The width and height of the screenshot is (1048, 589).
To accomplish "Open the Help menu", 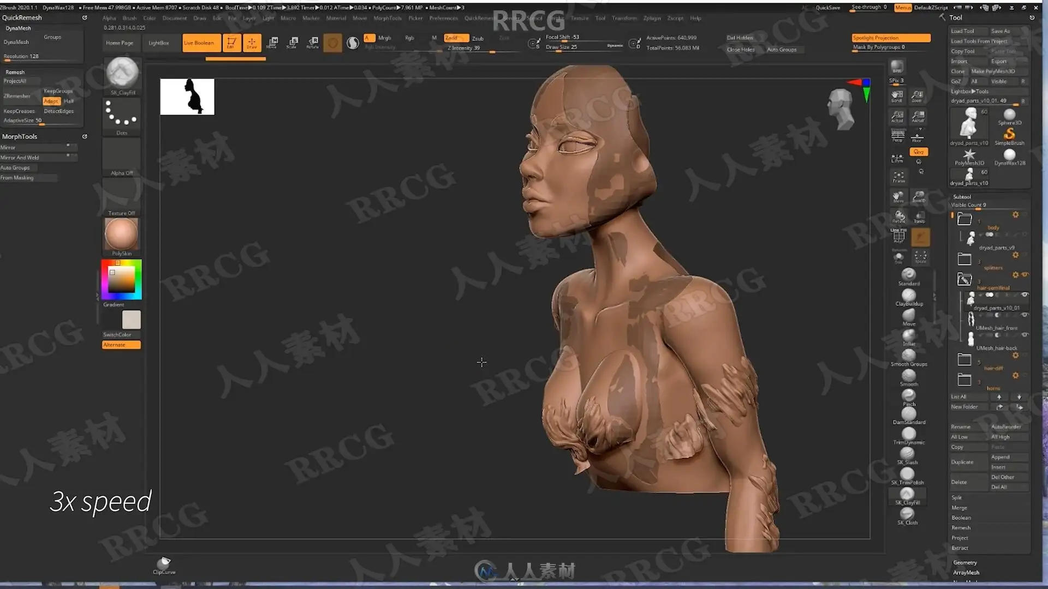I will coord(695,18).
